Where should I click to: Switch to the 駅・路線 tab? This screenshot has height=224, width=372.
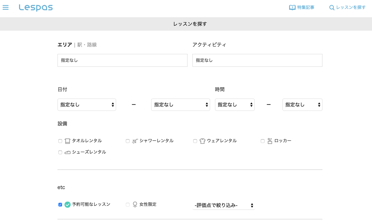click(x=87, y=45)
